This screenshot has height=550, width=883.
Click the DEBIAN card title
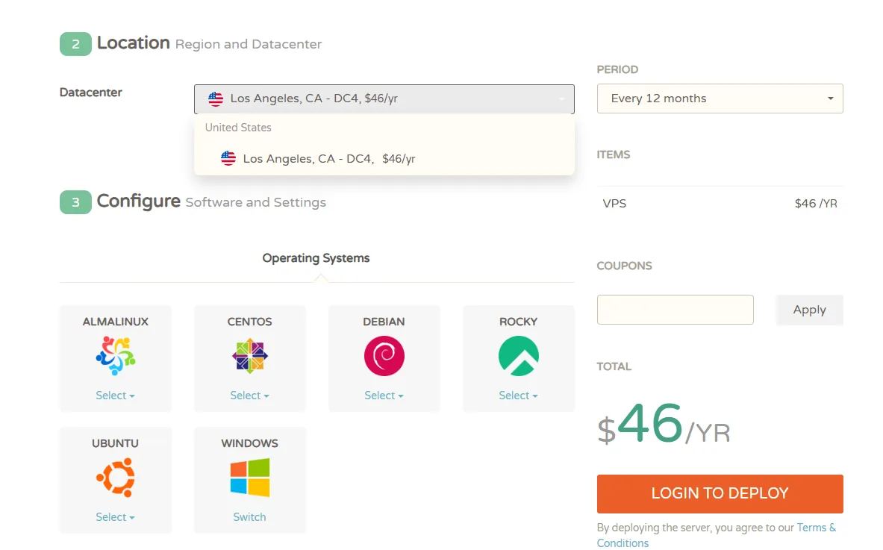(x=384, y=322)
